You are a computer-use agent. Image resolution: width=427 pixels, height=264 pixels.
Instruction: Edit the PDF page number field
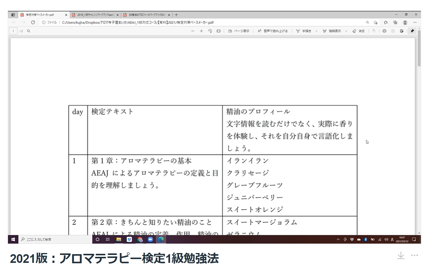[x=13, y=31]
